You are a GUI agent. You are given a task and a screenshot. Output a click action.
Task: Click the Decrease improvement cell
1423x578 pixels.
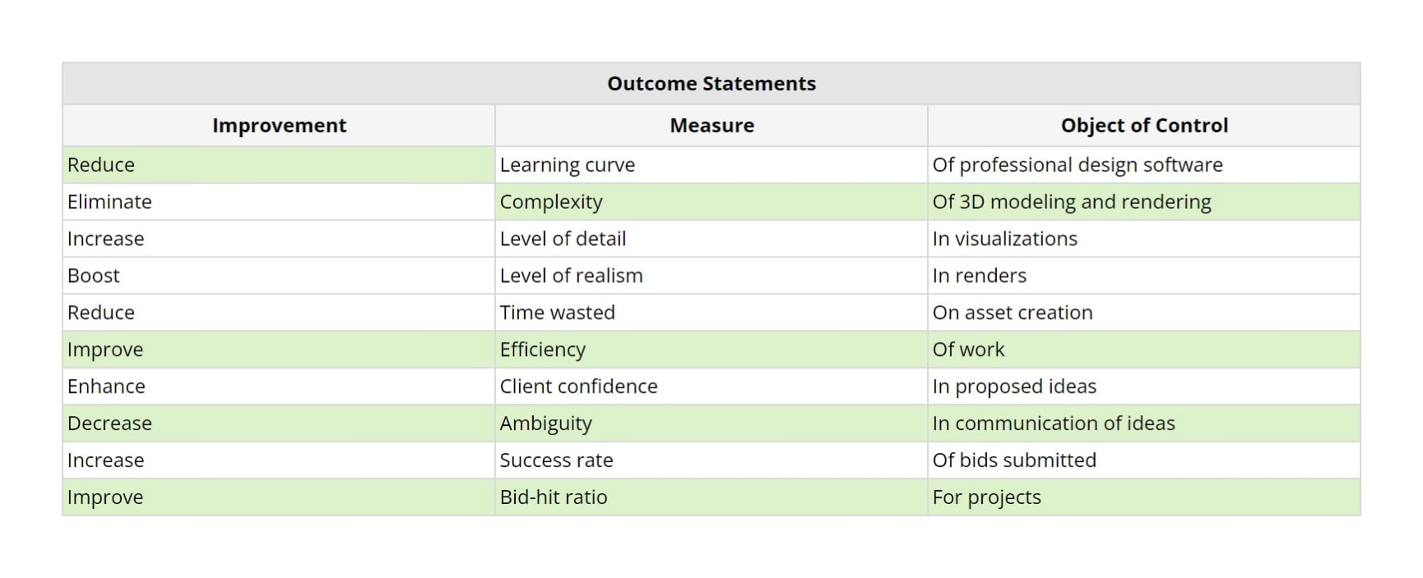(109, 424)
